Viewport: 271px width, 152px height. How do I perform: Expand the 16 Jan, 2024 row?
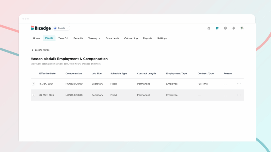pos(33,84)
